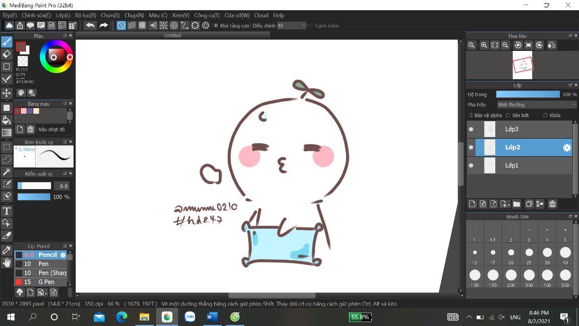
Task: Select the Pen brush in list
Action: click(41, 264)
